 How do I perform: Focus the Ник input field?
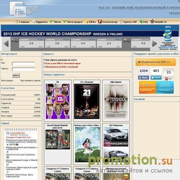pyautogui.click(x=23, y=64)
